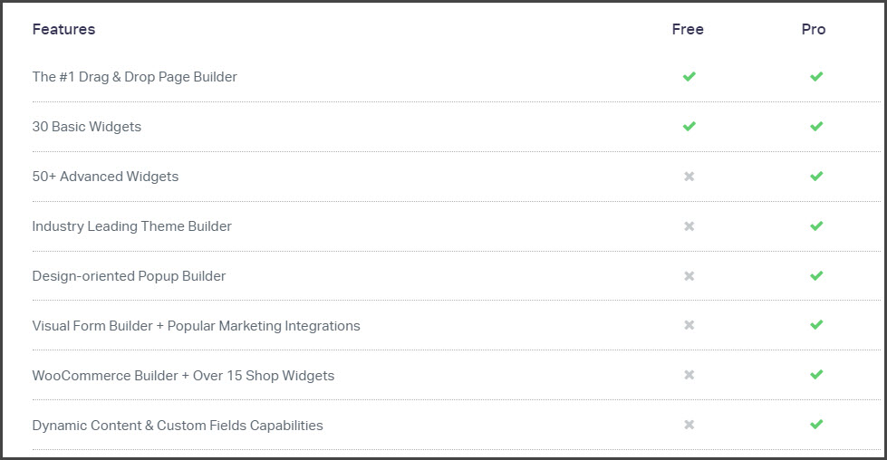
Task: Click the Pro checkmark for Industry Leading Theme Builder
Action: tap(816, 225)
